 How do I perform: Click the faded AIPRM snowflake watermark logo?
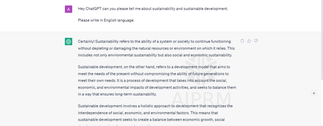click(201, 69)
